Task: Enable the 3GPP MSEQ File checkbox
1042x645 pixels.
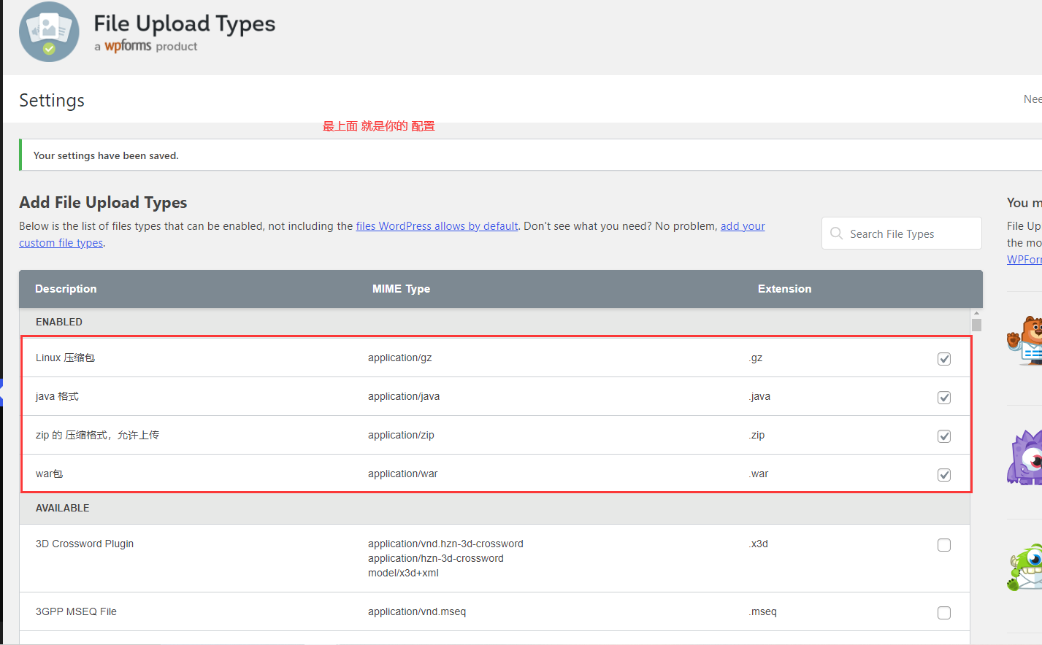Action: point(943,613)
